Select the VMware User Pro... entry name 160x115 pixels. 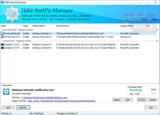click(x=13, y=37)
